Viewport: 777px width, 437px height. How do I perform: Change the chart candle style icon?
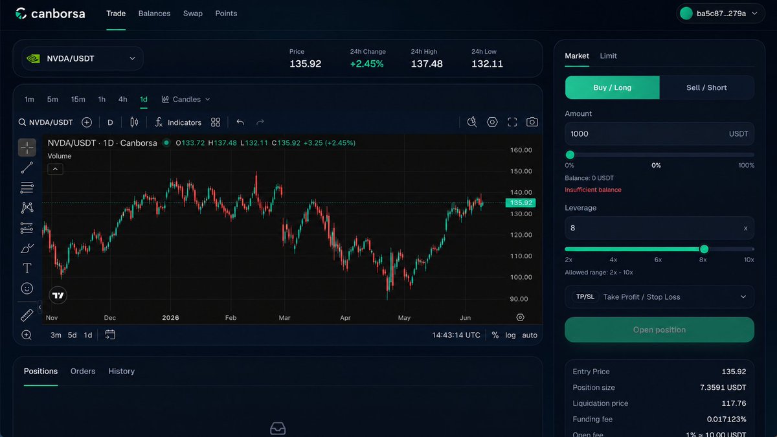pyautogui.click(x=134, y=122)
